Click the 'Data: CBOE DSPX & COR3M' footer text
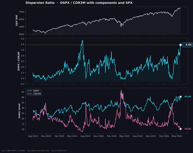 tap(13, 151)
